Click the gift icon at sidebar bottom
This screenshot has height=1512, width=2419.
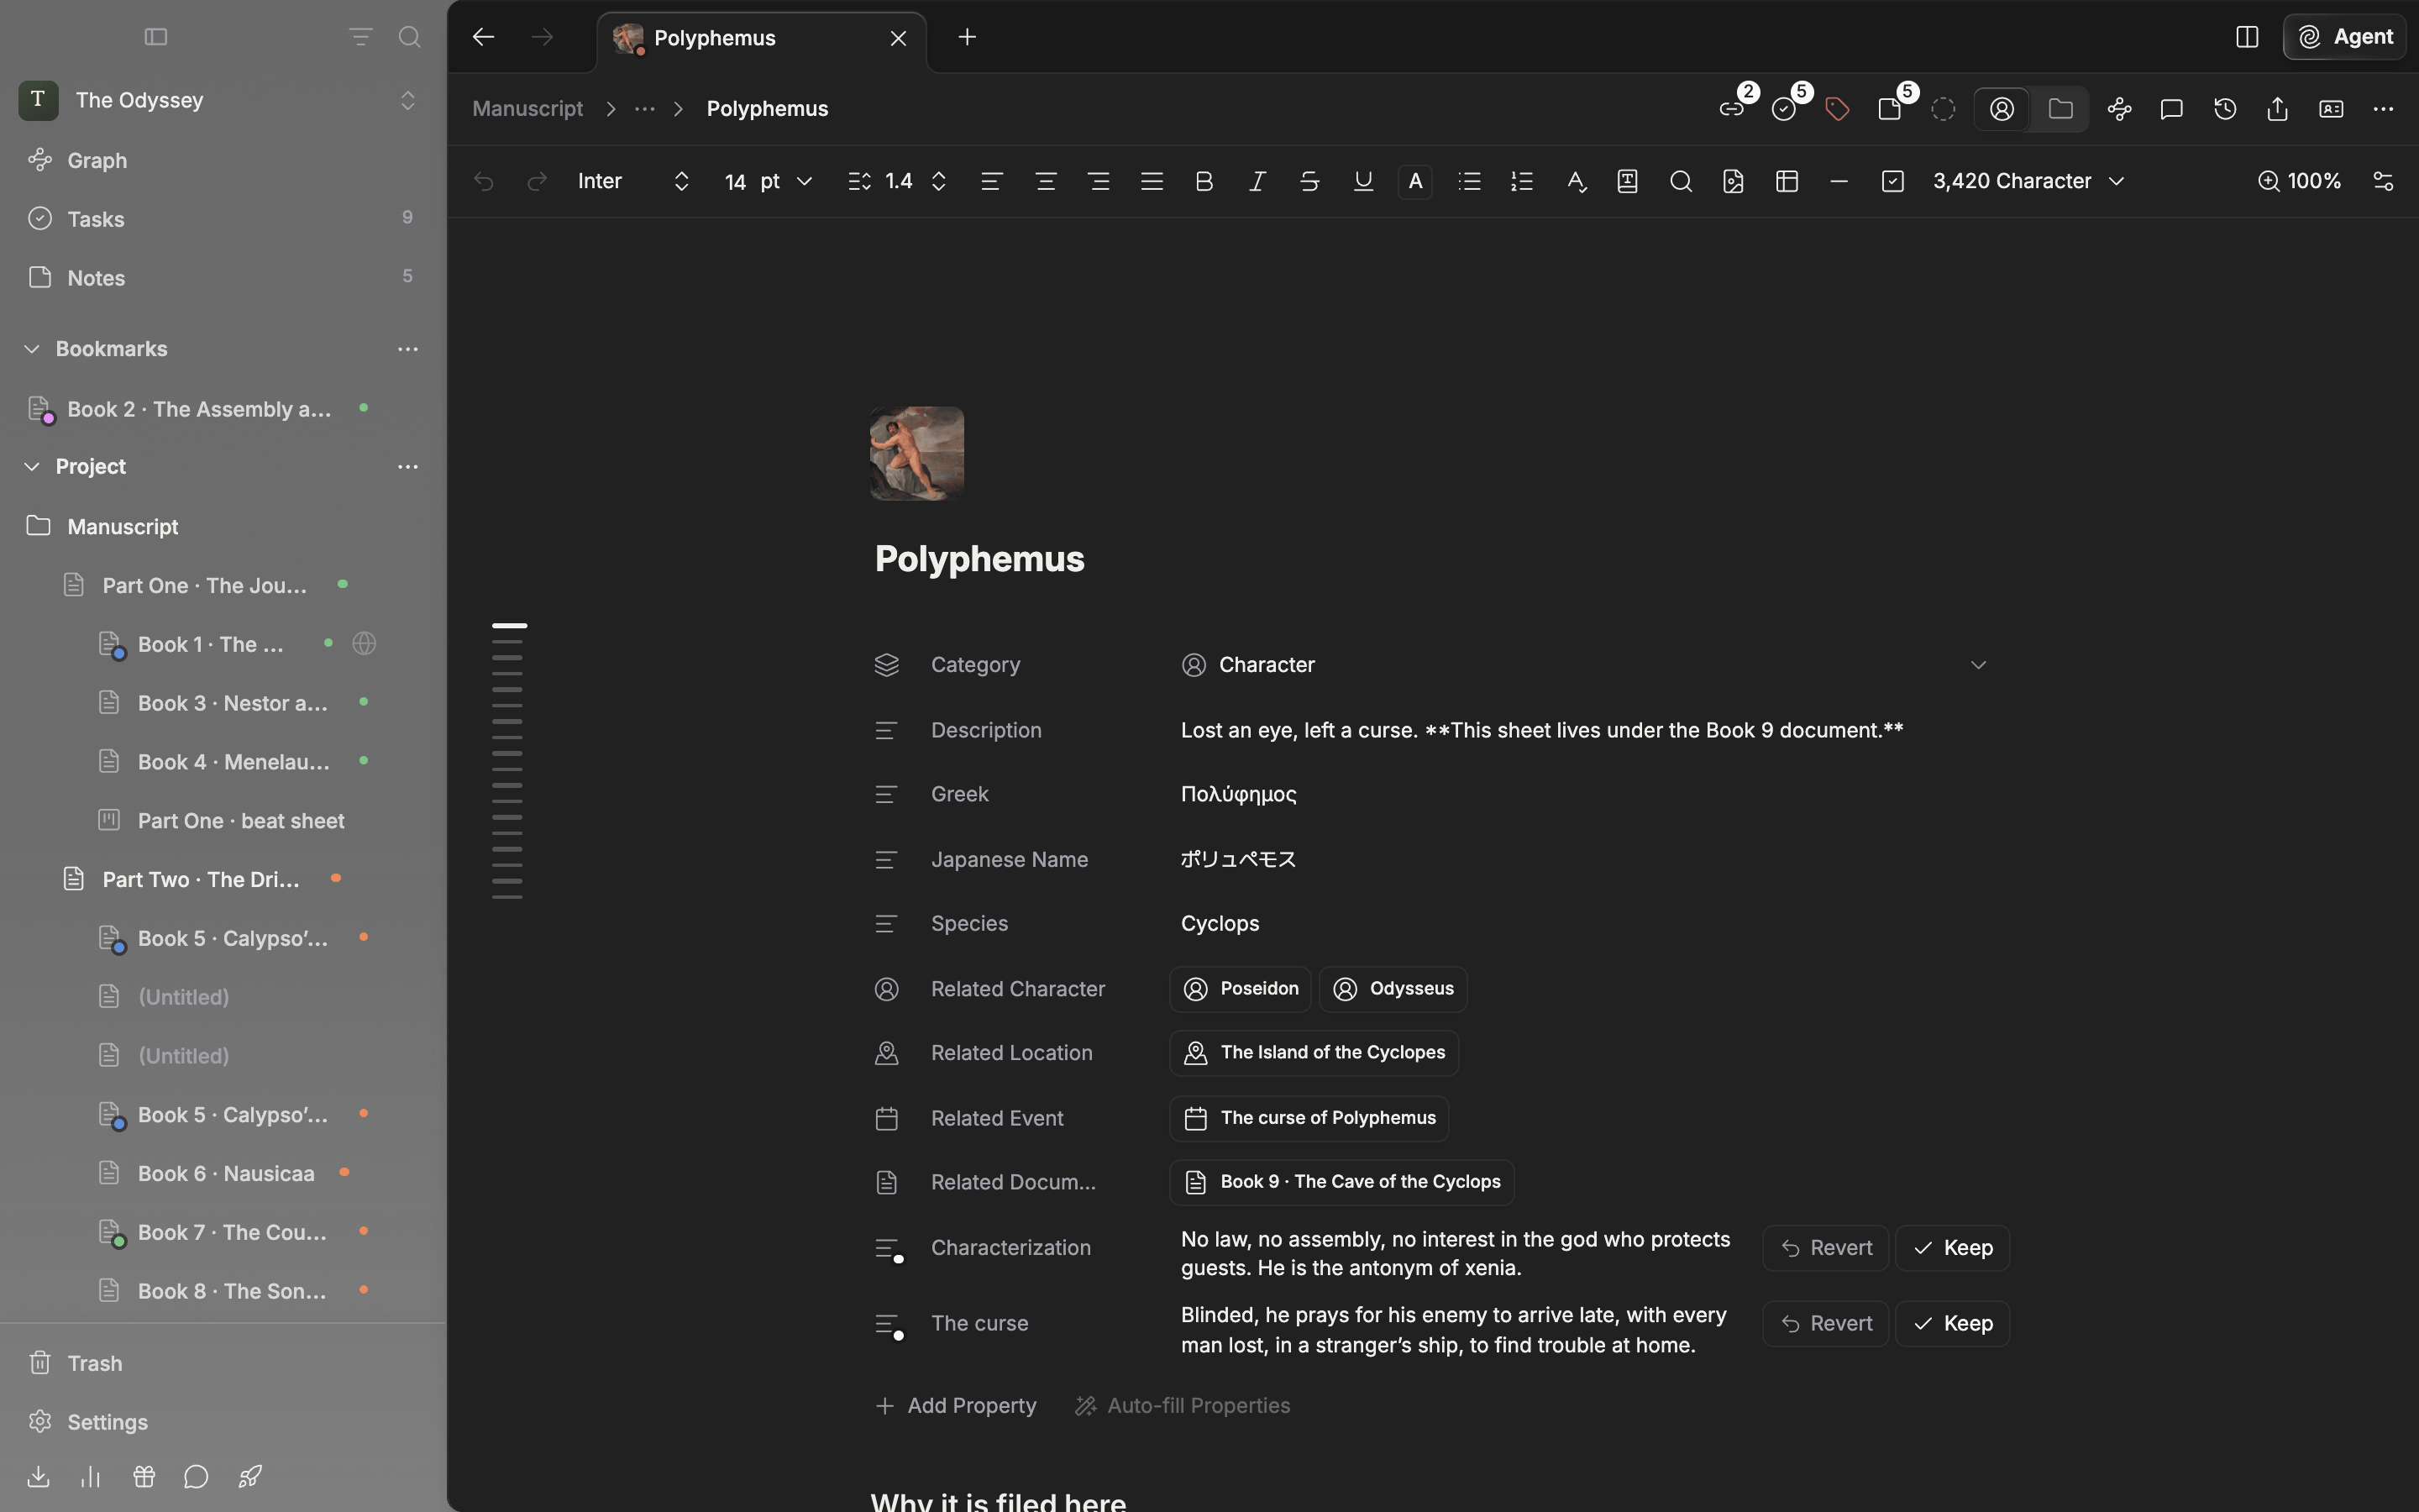pyautogui.click(x=144, y=1476)
